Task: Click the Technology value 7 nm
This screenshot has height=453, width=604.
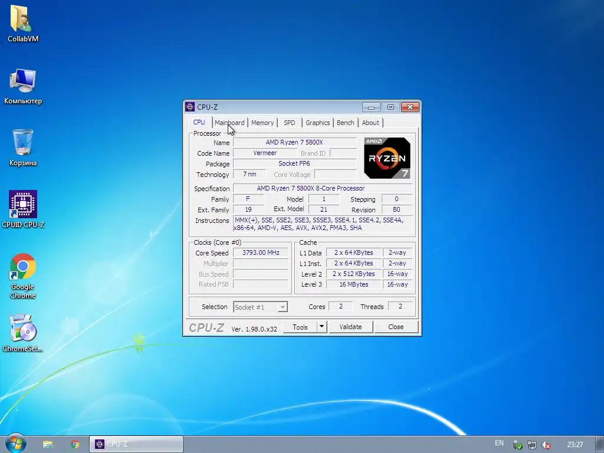Action: point(250,174)
